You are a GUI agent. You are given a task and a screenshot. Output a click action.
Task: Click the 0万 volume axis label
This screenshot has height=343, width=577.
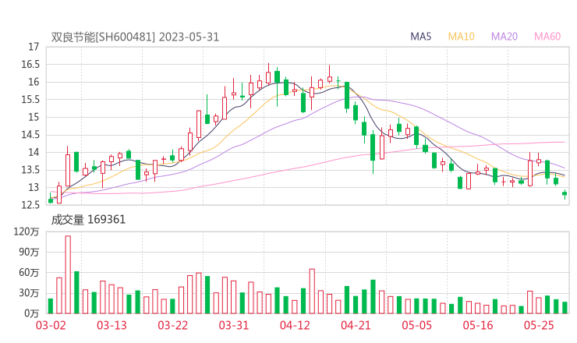(x=32, y=313)
